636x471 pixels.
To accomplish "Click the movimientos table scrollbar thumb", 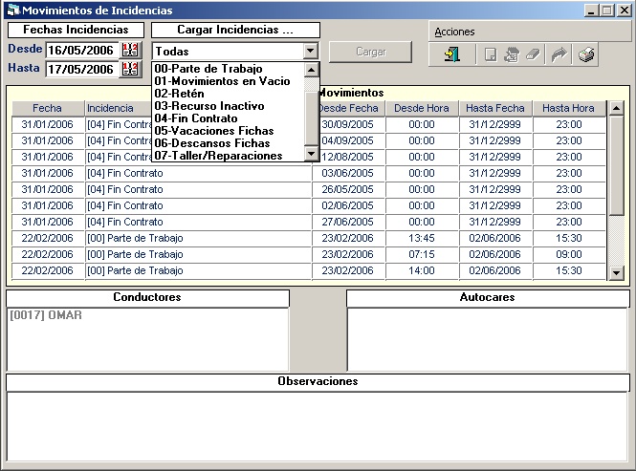I will (616, 165).
